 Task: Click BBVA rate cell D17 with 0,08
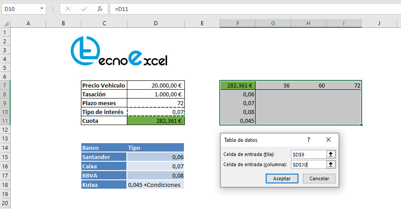pos(156,175)
